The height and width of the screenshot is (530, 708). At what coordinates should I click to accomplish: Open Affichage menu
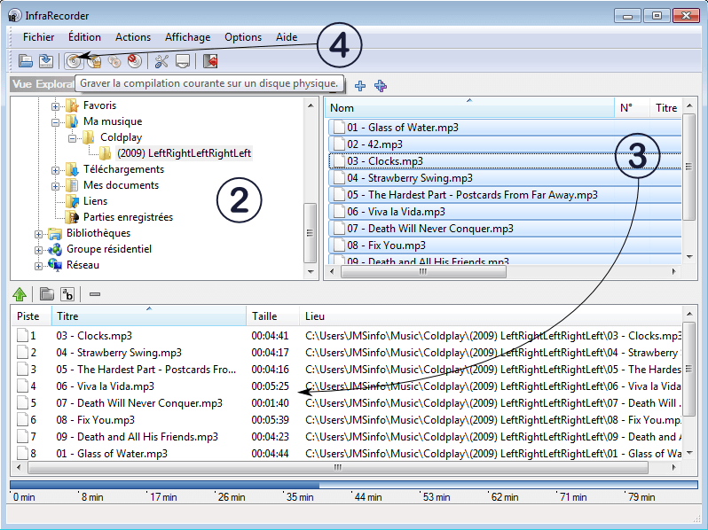(x=187, y=37)
